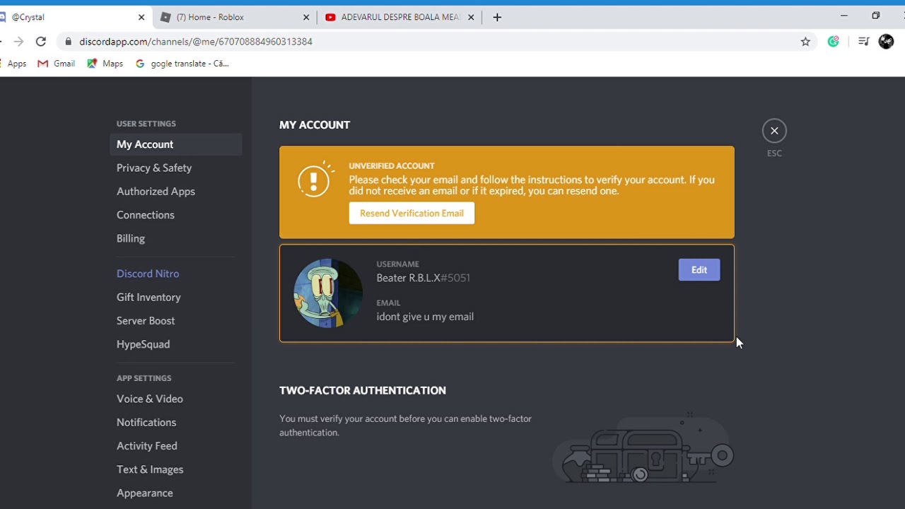Image resolution: width=905 pixels, height=509 pixels.
Task: Bookmark this page with the star icon
Action: pos(805,42)
